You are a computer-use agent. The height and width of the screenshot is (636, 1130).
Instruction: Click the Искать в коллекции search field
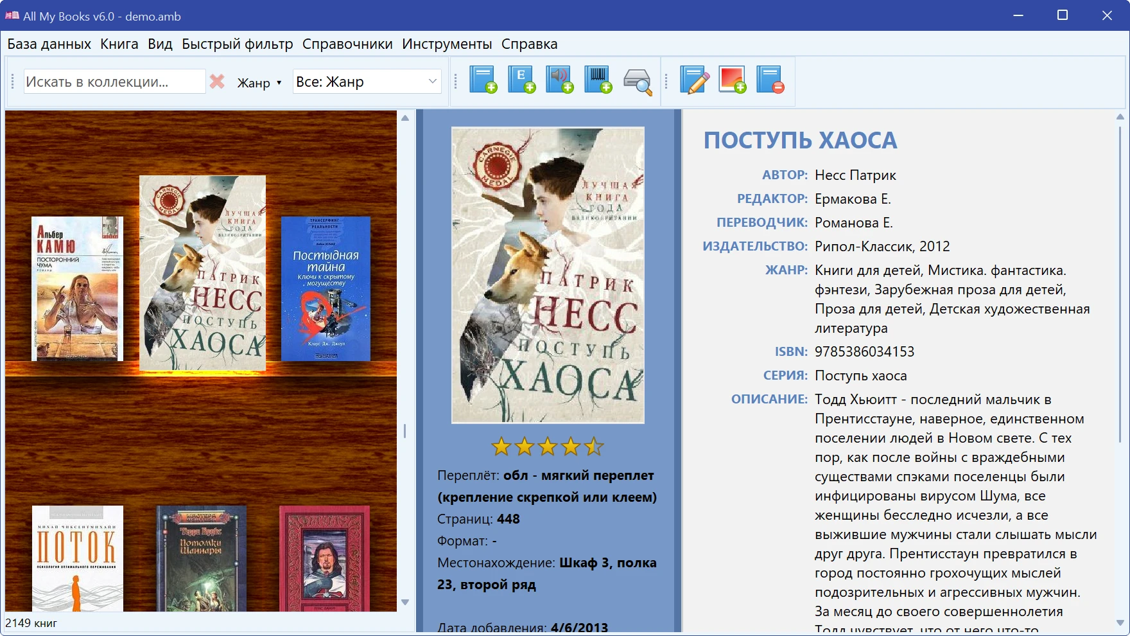pos(114,82)
